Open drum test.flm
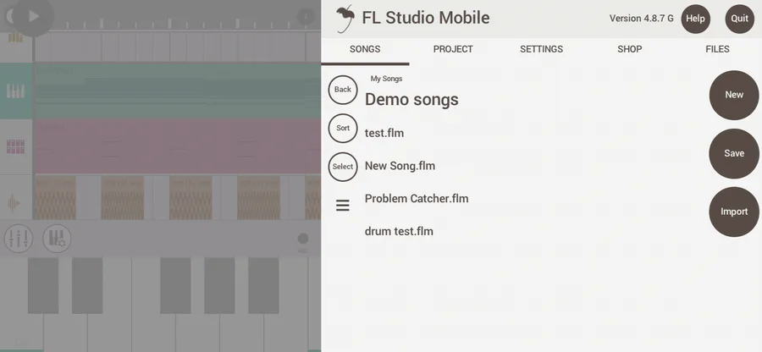The image size is (762, 352). click(x=399, y=231)
